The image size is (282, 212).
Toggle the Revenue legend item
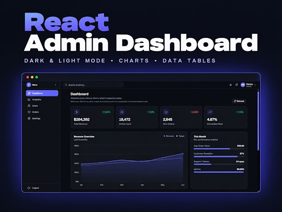click(x=169, y=136)
